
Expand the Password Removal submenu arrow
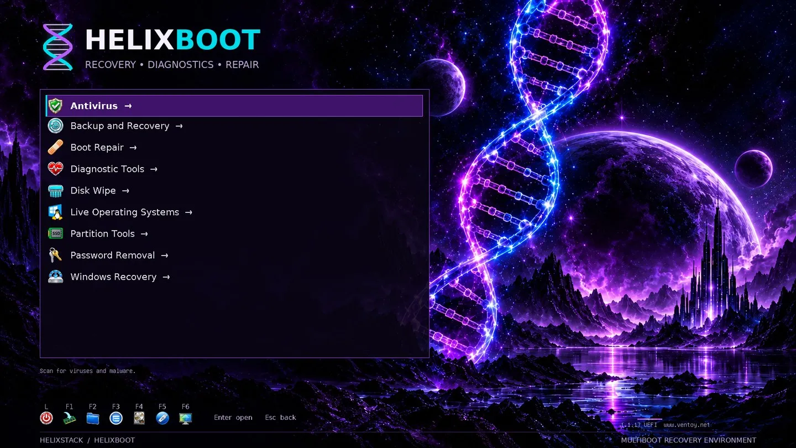(x=165, y=256)
